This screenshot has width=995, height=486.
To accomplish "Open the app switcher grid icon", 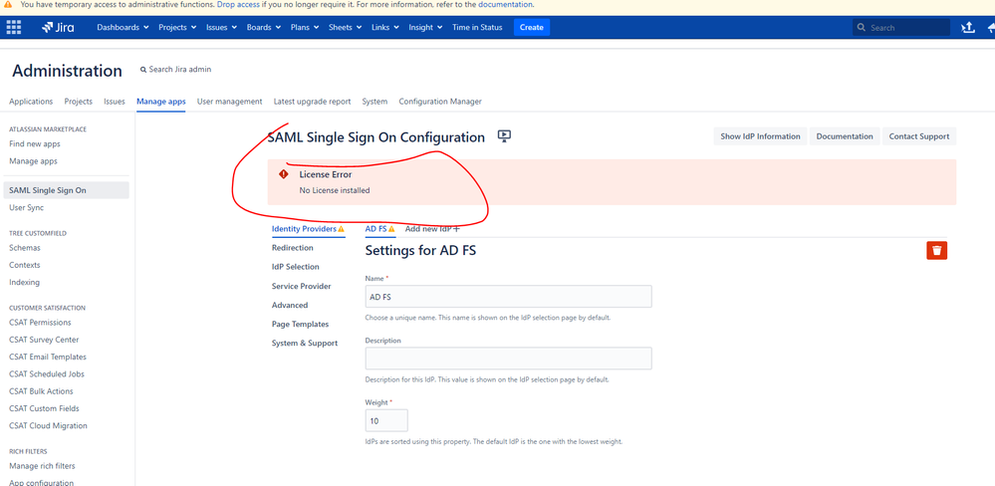I will 13,27.
